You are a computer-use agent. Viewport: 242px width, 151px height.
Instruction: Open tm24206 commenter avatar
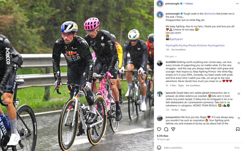(160, 63)
